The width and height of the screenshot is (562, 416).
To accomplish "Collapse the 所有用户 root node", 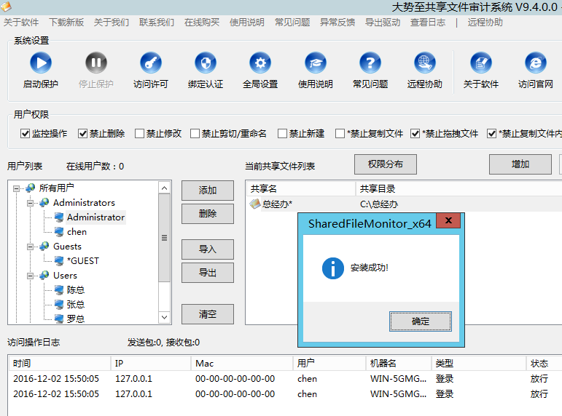I will tap(17, 188).
